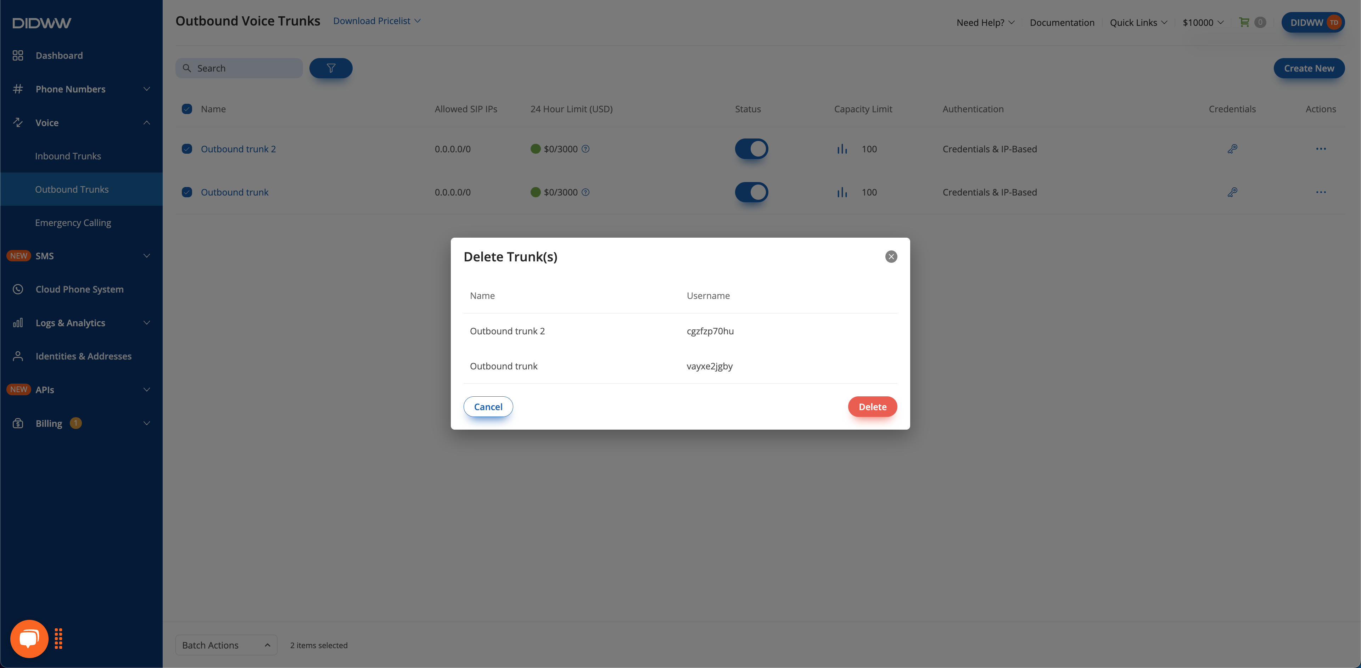Confirm with the red Delete button

click(x=872, y=407)
